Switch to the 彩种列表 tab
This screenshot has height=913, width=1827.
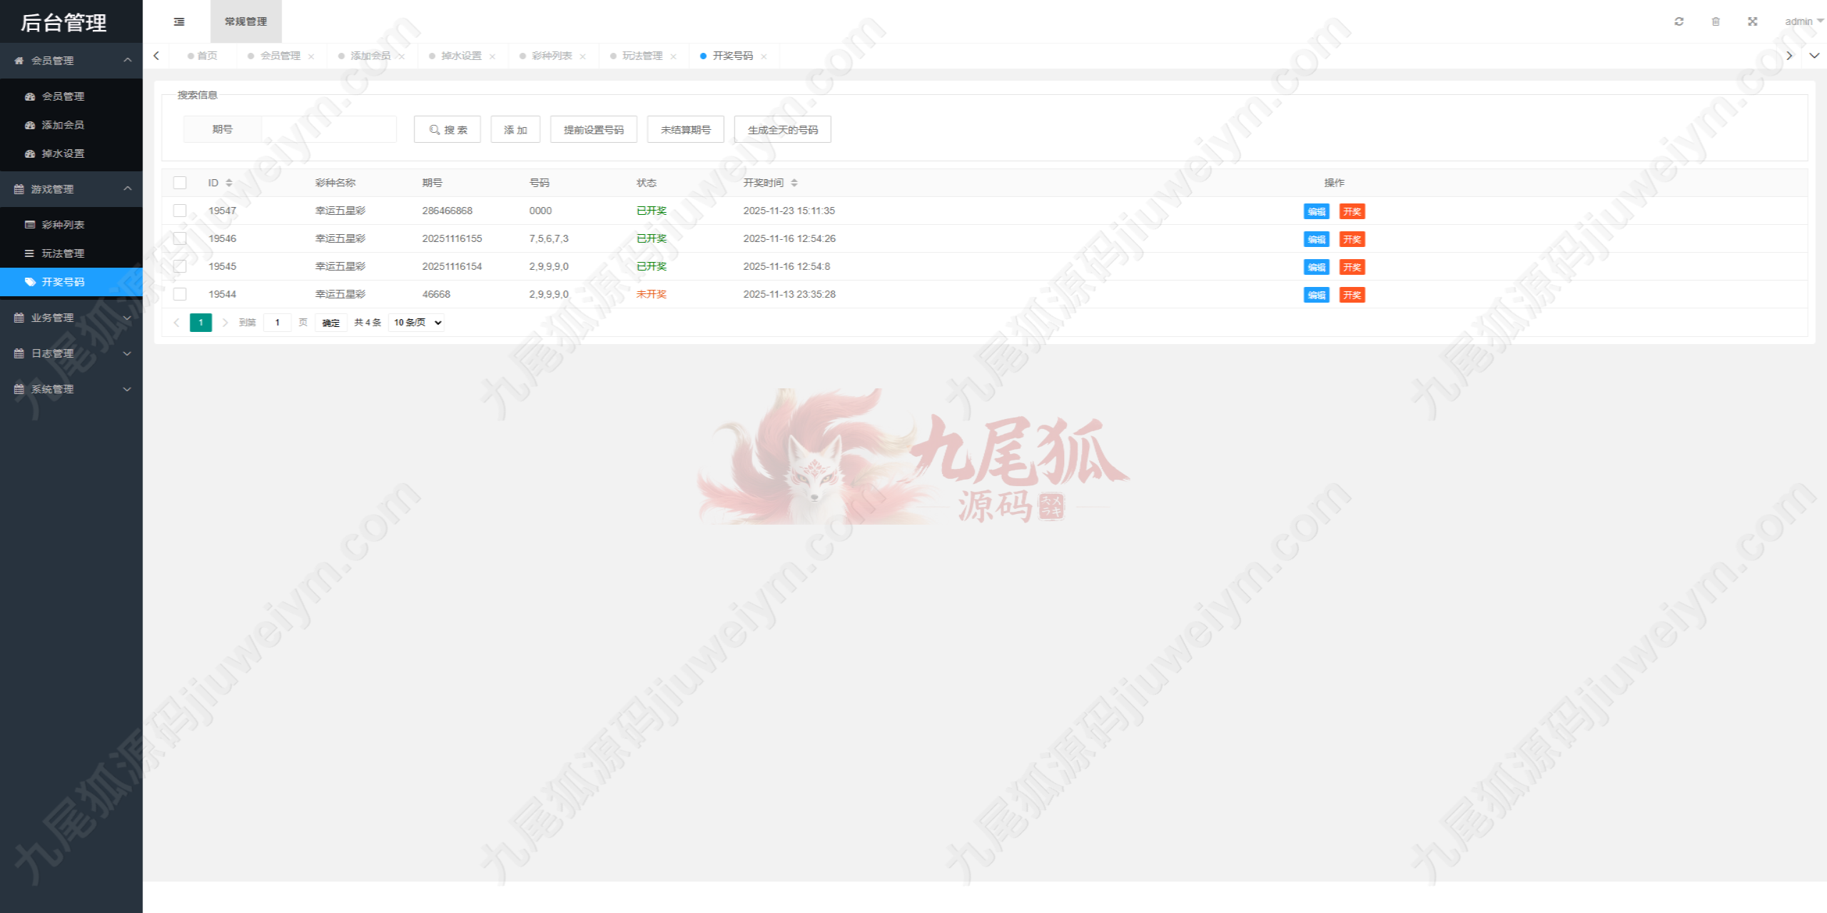tap(552, 56)
